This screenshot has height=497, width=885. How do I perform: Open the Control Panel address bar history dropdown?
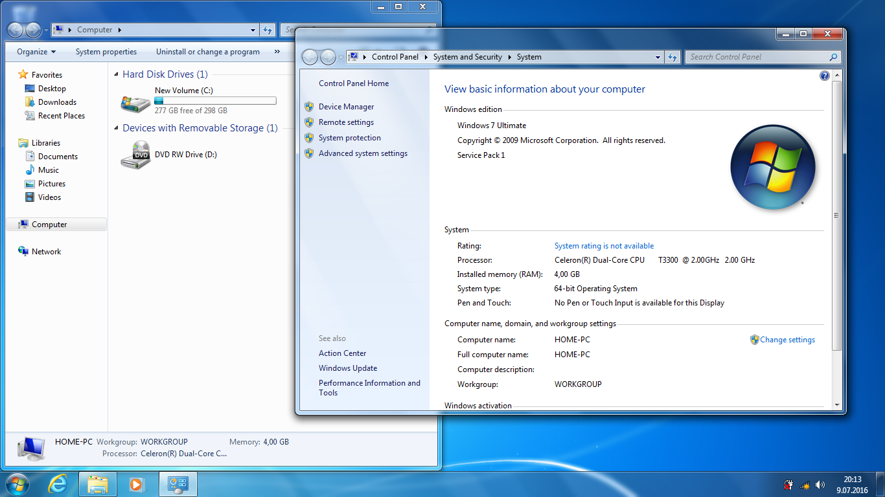[x=658, y=57]
